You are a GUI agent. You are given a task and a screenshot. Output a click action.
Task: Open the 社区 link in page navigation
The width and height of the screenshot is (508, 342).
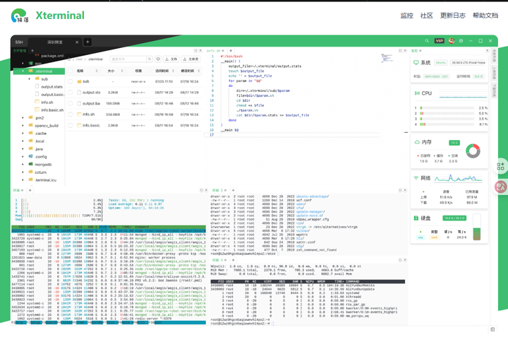tap(426, 16)
